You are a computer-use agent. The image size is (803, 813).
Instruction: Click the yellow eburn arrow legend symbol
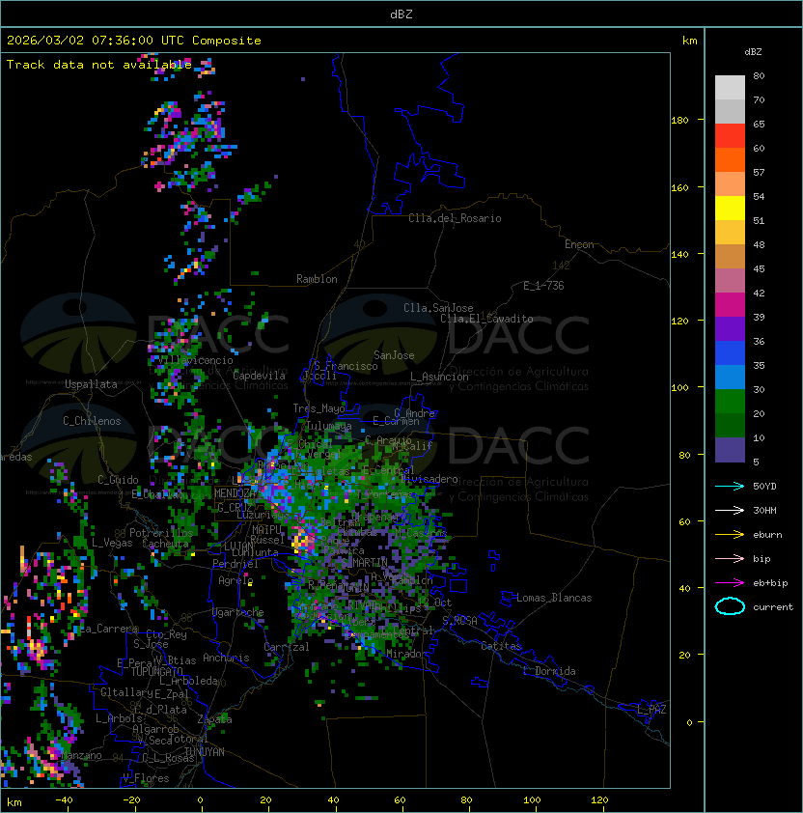coord(730,535)
